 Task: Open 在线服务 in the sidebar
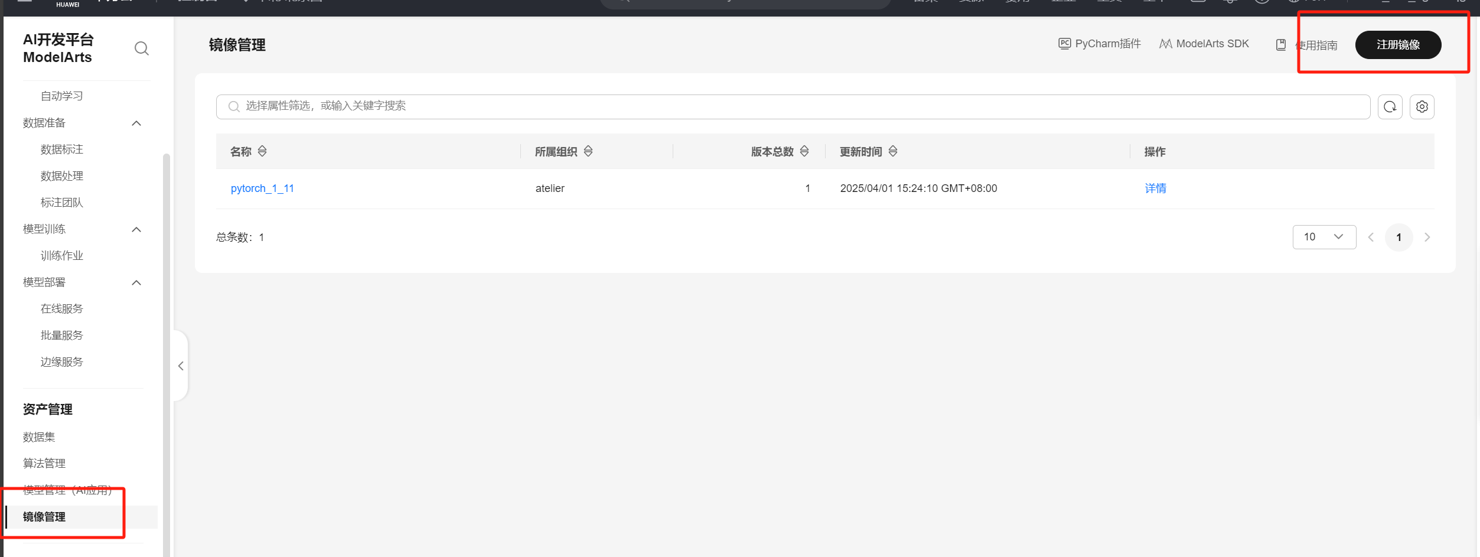point(62,309)
